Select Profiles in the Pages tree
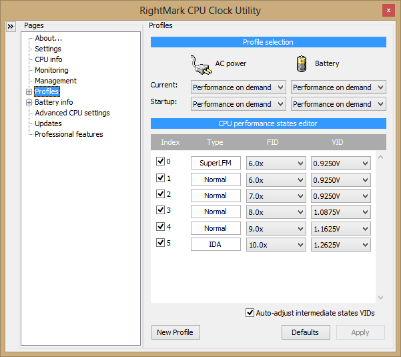Image resolution: width=401 pixels, height=357 pixels. click(47, 91)
